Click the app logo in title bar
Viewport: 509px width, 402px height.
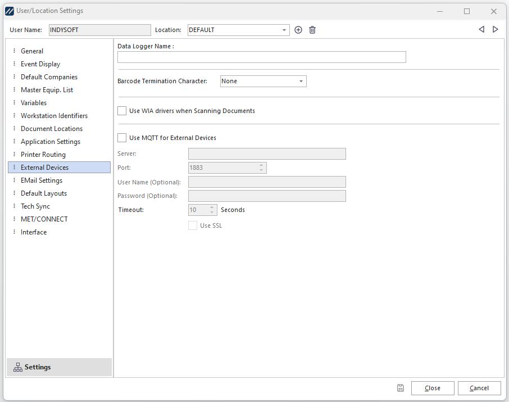[10, 11]
